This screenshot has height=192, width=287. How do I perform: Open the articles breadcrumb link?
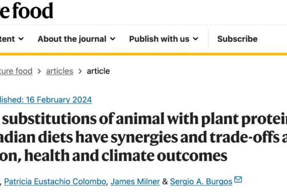click(x=59, y=71)
